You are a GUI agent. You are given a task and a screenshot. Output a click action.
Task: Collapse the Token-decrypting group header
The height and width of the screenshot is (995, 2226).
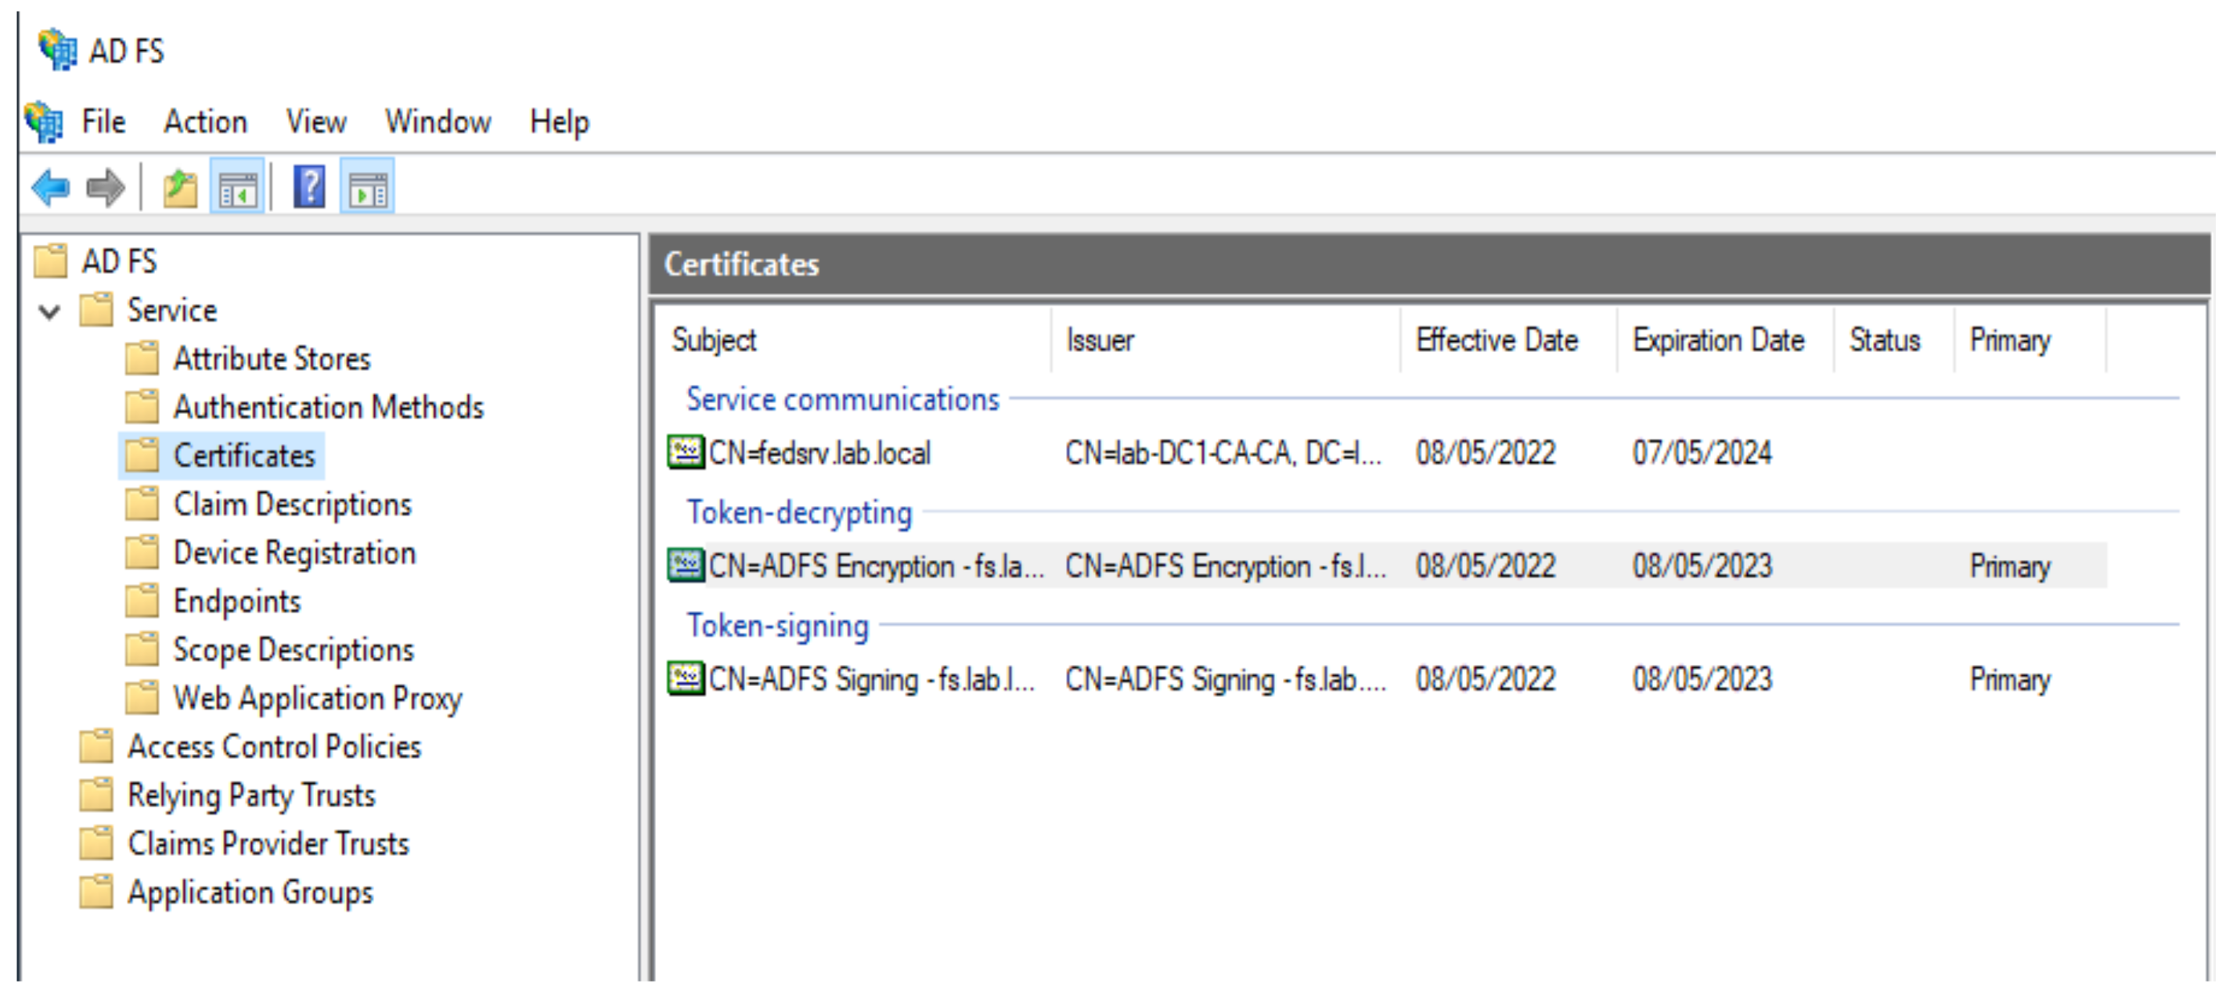(798, 513)
